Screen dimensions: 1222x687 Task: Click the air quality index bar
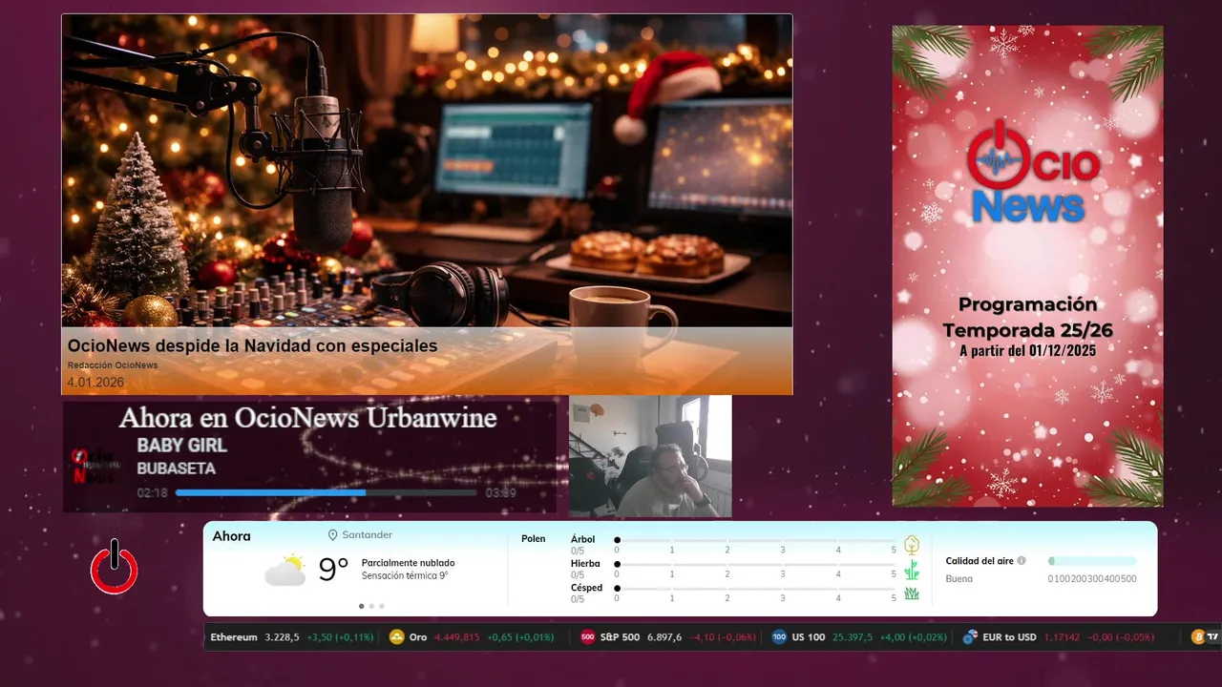1092,561
